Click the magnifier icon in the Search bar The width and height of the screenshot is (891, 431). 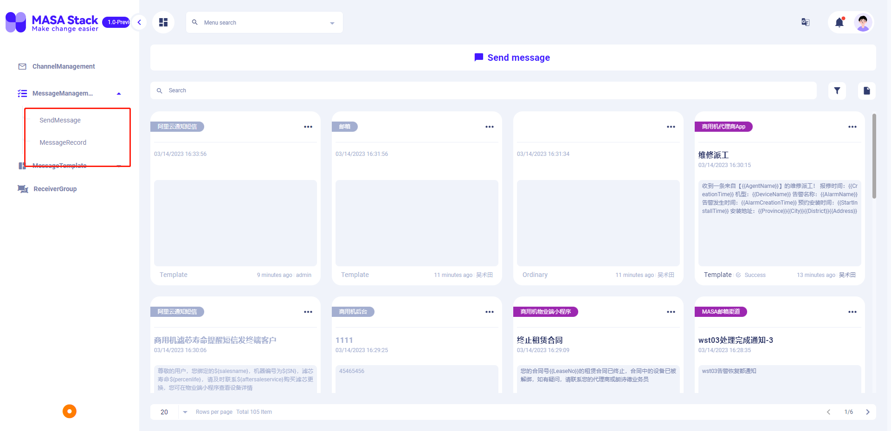point(160,90)
